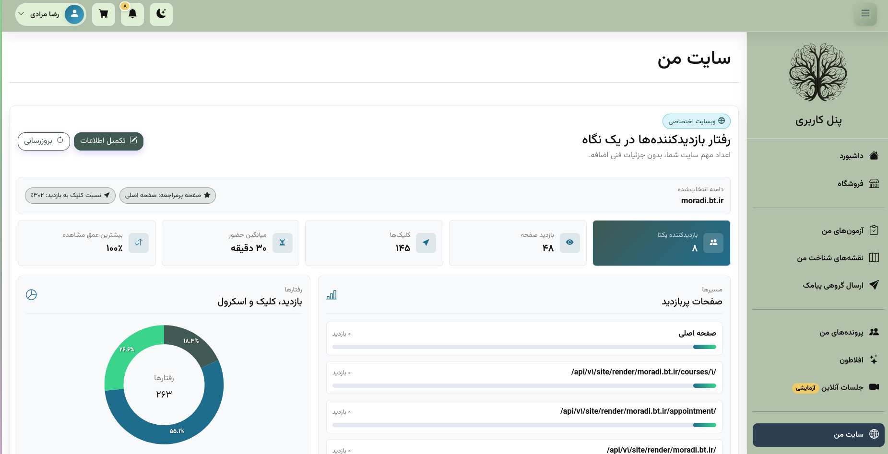
Task: Open the hamburger menu button
Action: click(x=865, y=13)
